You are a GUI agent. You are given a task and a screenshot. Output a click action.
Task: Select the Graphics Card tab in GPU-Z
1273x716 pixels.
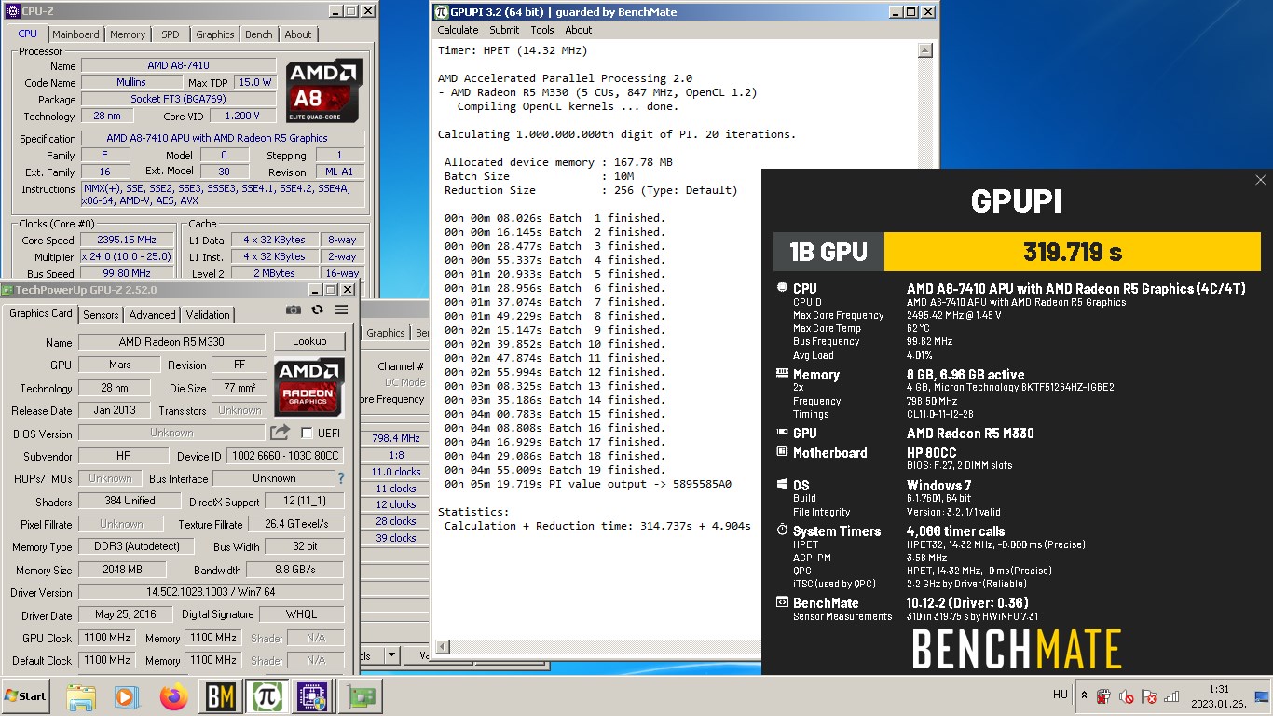pos(41,313)
